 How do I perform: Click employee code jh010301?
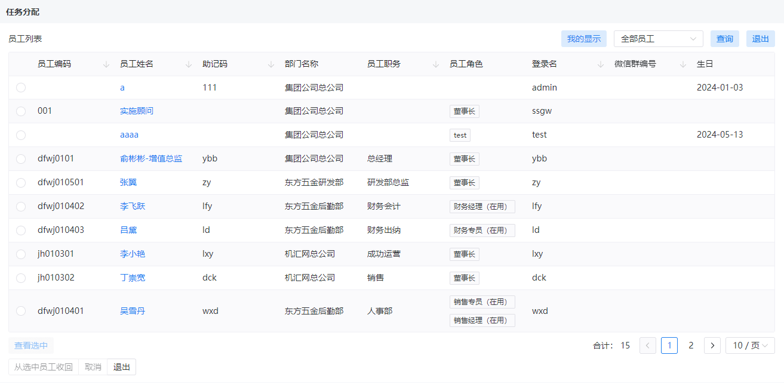coord(56,254)
